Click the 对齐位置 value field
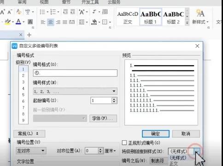The width and height of the screenshot is (223, 166). [92, 151]
